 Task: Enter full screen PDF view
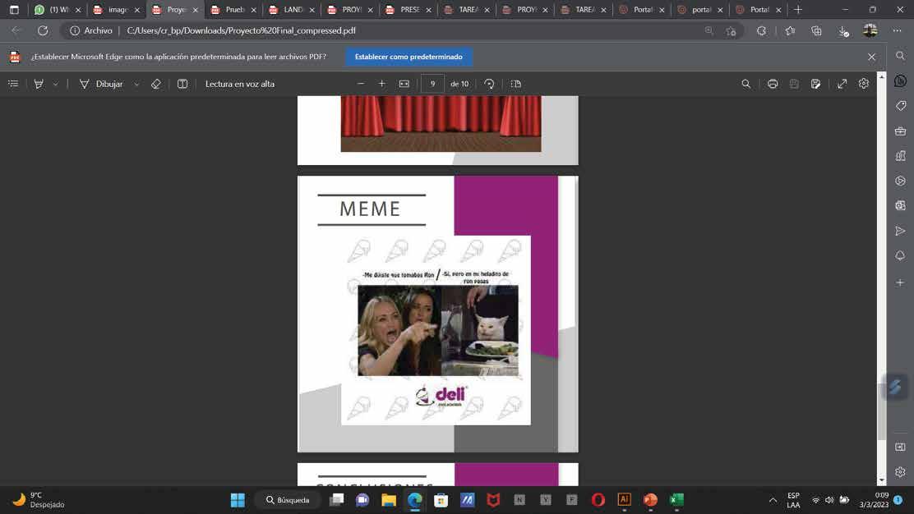(842, 84)
